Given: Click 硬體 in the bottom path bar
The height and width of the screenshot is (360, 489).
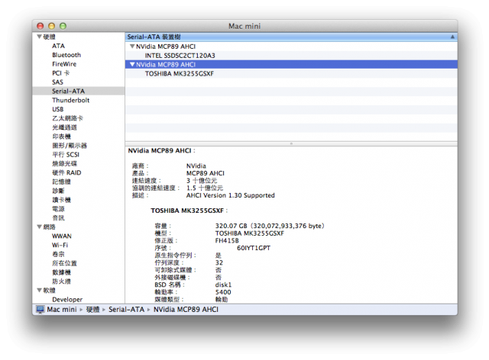Looking at the screenshot, I should [92, 310].
